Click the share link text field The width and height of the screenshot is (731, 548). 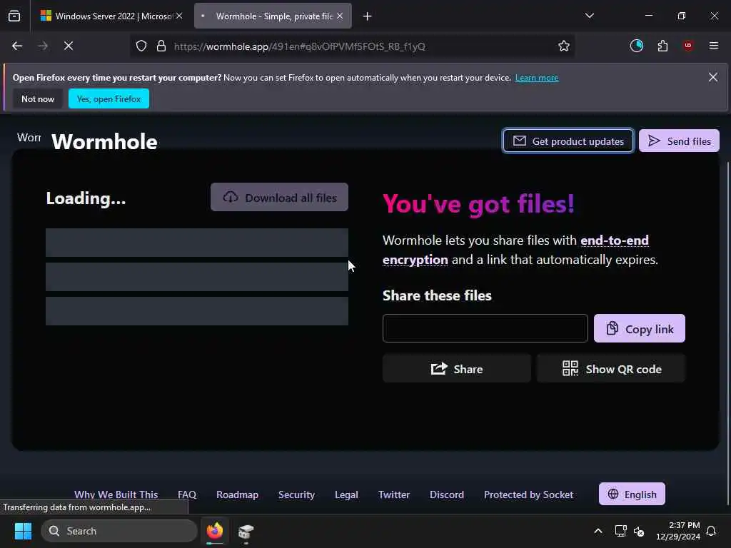coord(485,328)
